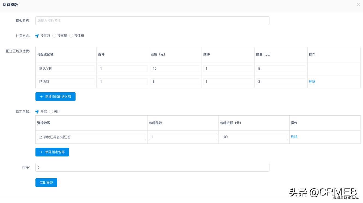Image resolution: width=363 pixels, height=203 pixels.
Task: Focus the 模板名称 input field
Action: click(x=152, y=21)
